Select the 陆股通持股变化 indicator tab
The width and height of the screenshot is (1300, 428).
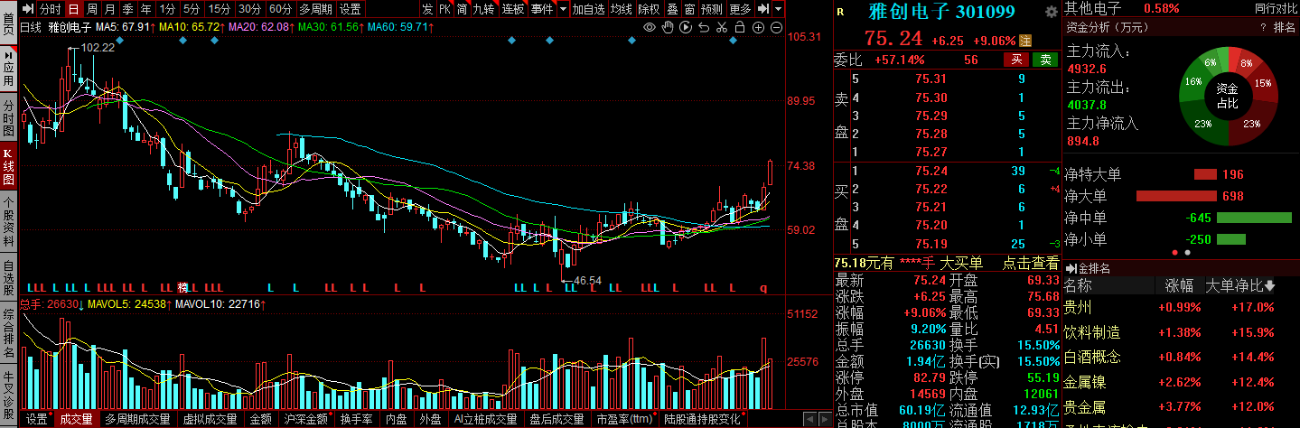pos(702,419)
